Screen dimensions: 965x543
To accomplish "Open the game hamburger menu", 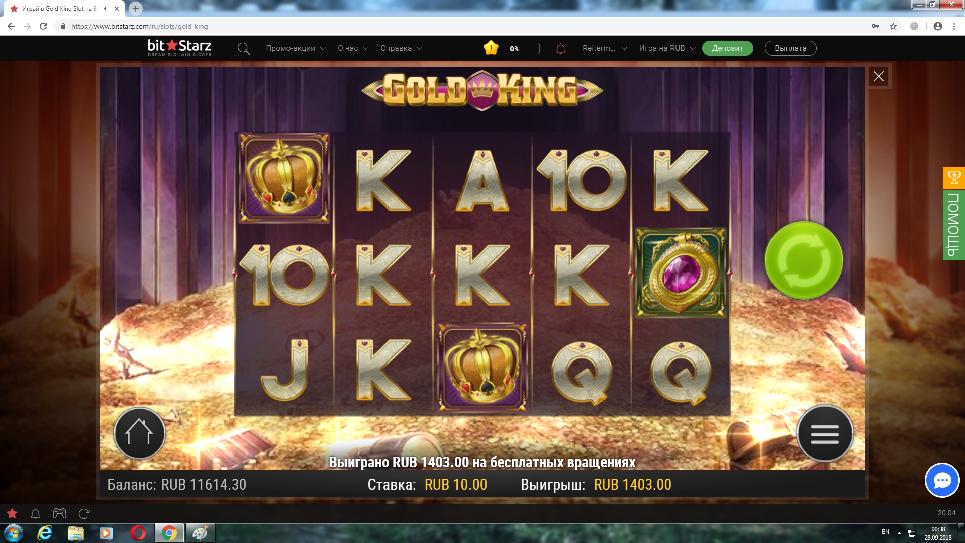I will tap(825, 433).
